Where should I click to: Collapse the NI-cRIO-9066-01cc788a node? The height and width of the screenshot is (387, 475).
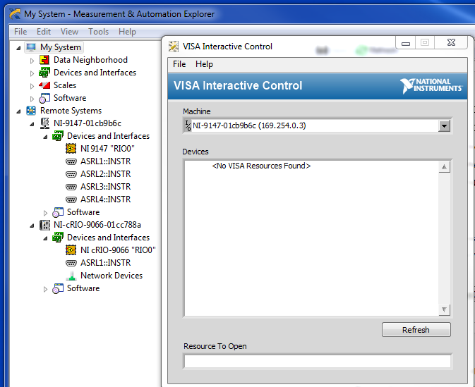(x=32, y=226)
